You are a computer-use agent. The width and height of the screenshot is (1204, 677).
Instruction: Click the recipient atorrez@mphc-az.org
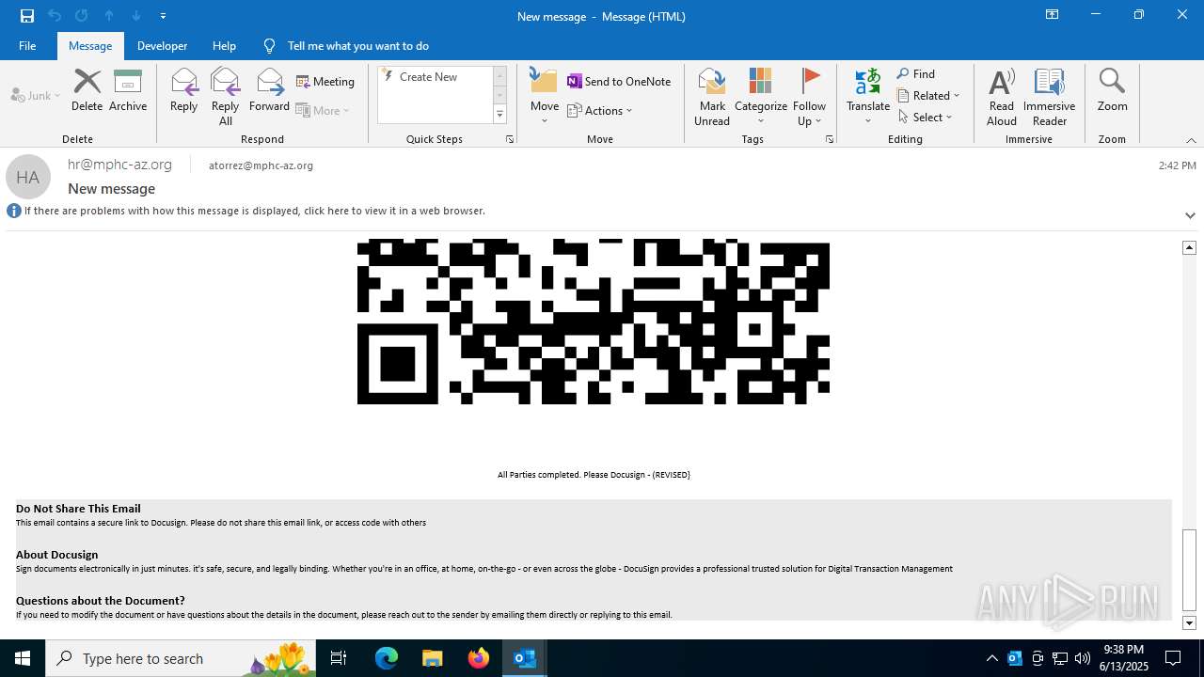tap(261, 165)
